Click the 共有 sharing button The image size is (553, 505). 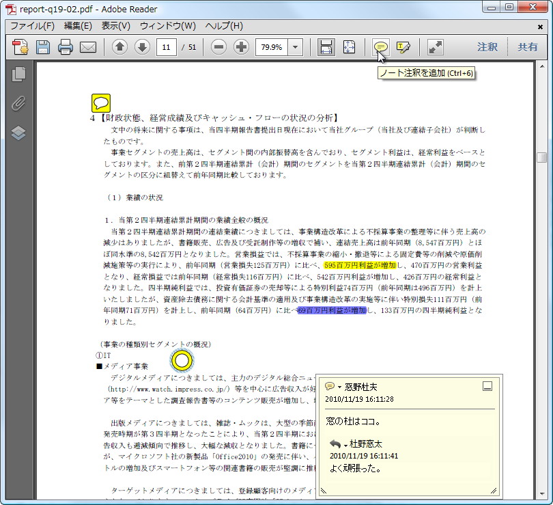[528, 47]
